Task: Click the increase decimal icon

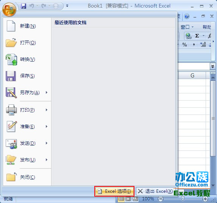Action: pyautogui.click(x=203, y=45)
